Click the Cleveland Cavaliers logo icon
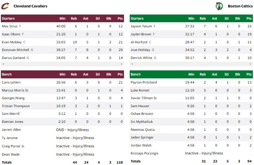 pyautogui.click(x=5, y=6)
